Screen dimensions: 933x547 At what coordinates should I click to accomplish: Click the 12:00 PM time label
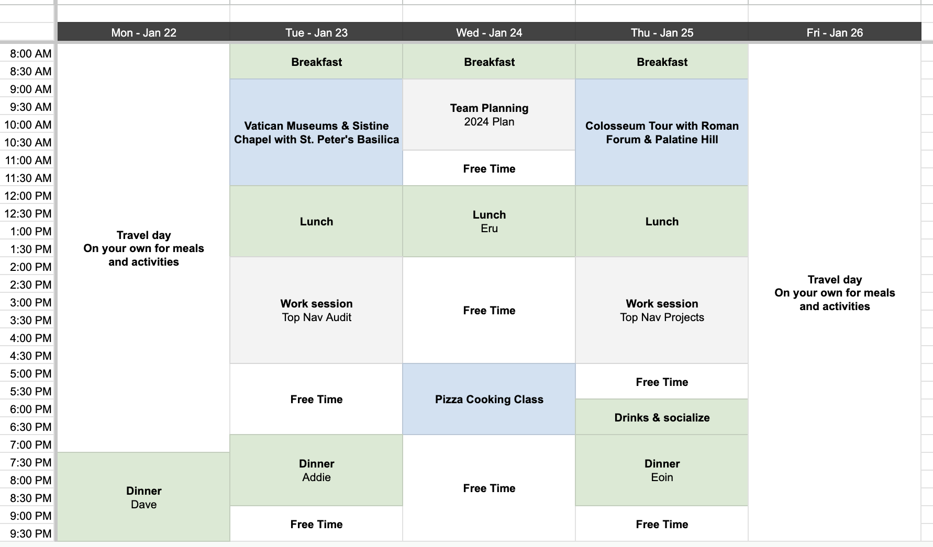[28, 196]
